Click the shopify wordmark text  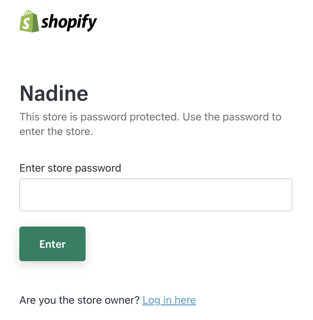click(69, 23)
